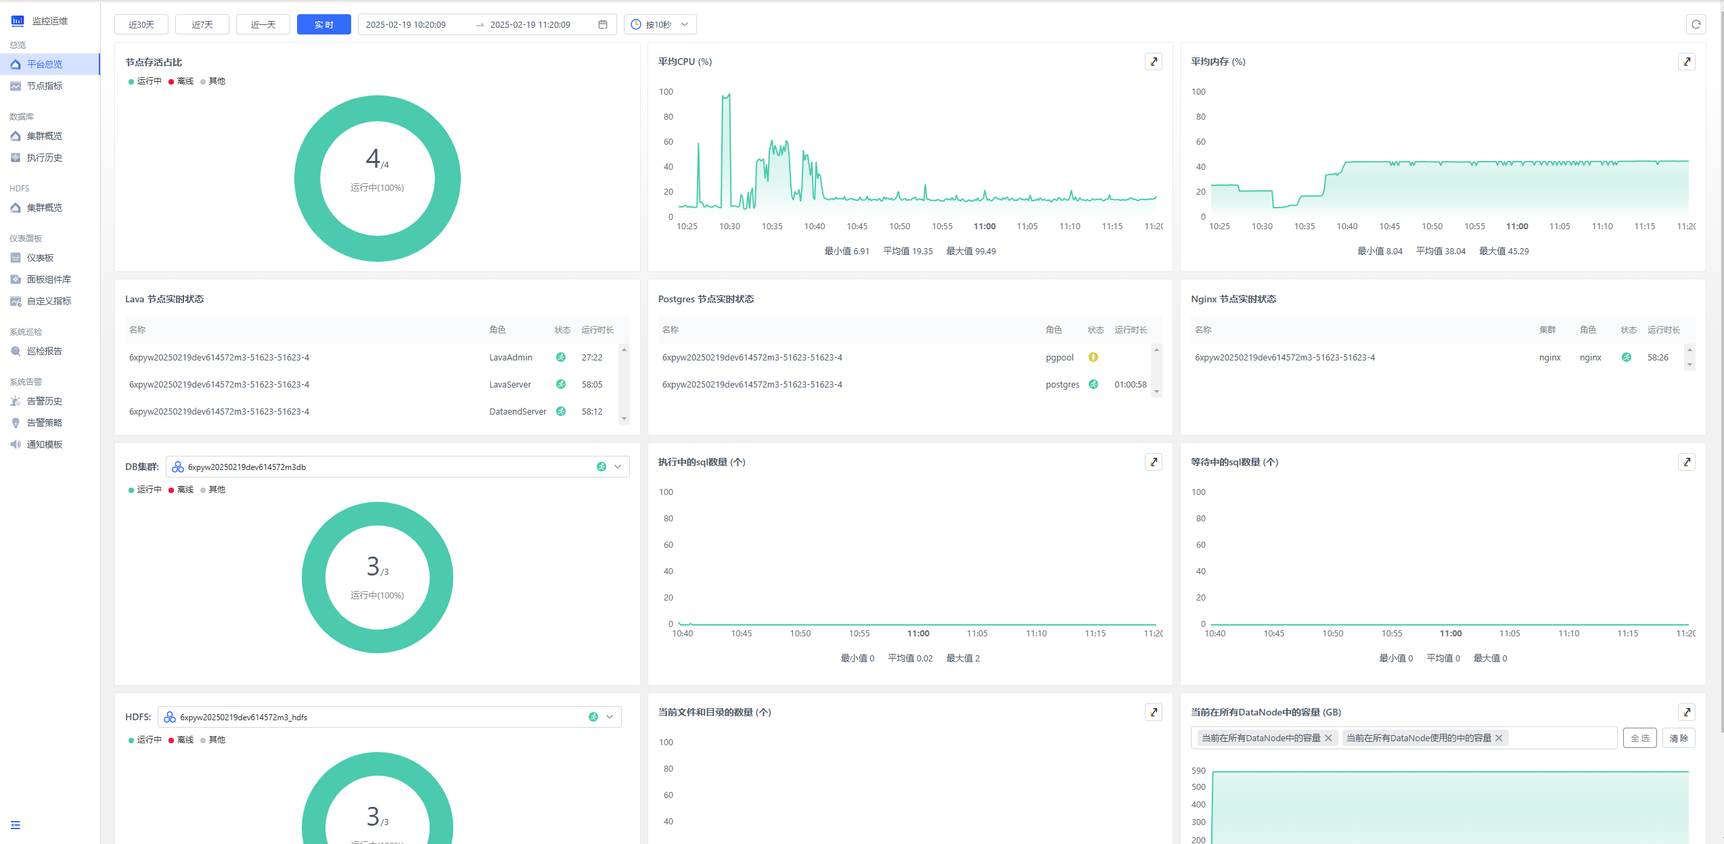Click the 告警策略 icon

point(16,423)
